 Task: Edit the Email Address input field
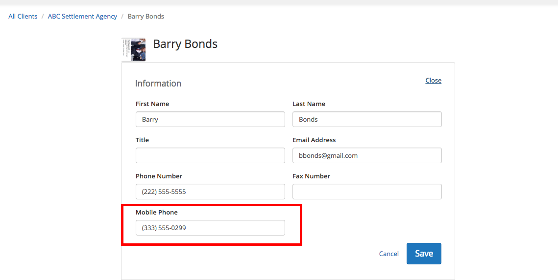point(367,155)
